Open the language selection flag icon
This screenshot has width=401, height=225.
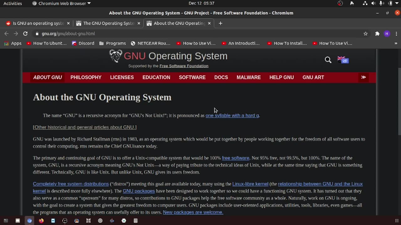[343, 59]
